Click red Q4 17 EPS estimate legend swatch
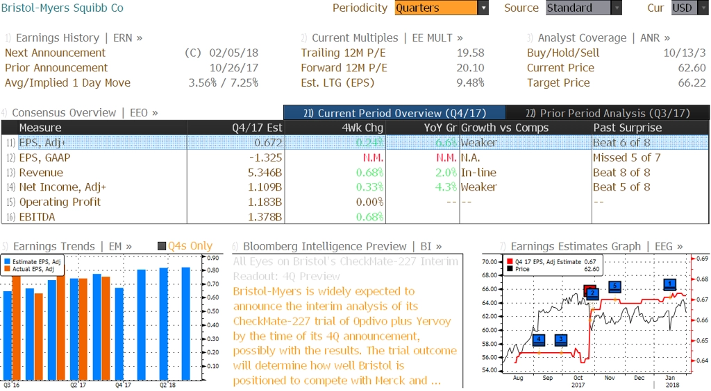Viewport: 711px width, 391px height. pos(510,261)
